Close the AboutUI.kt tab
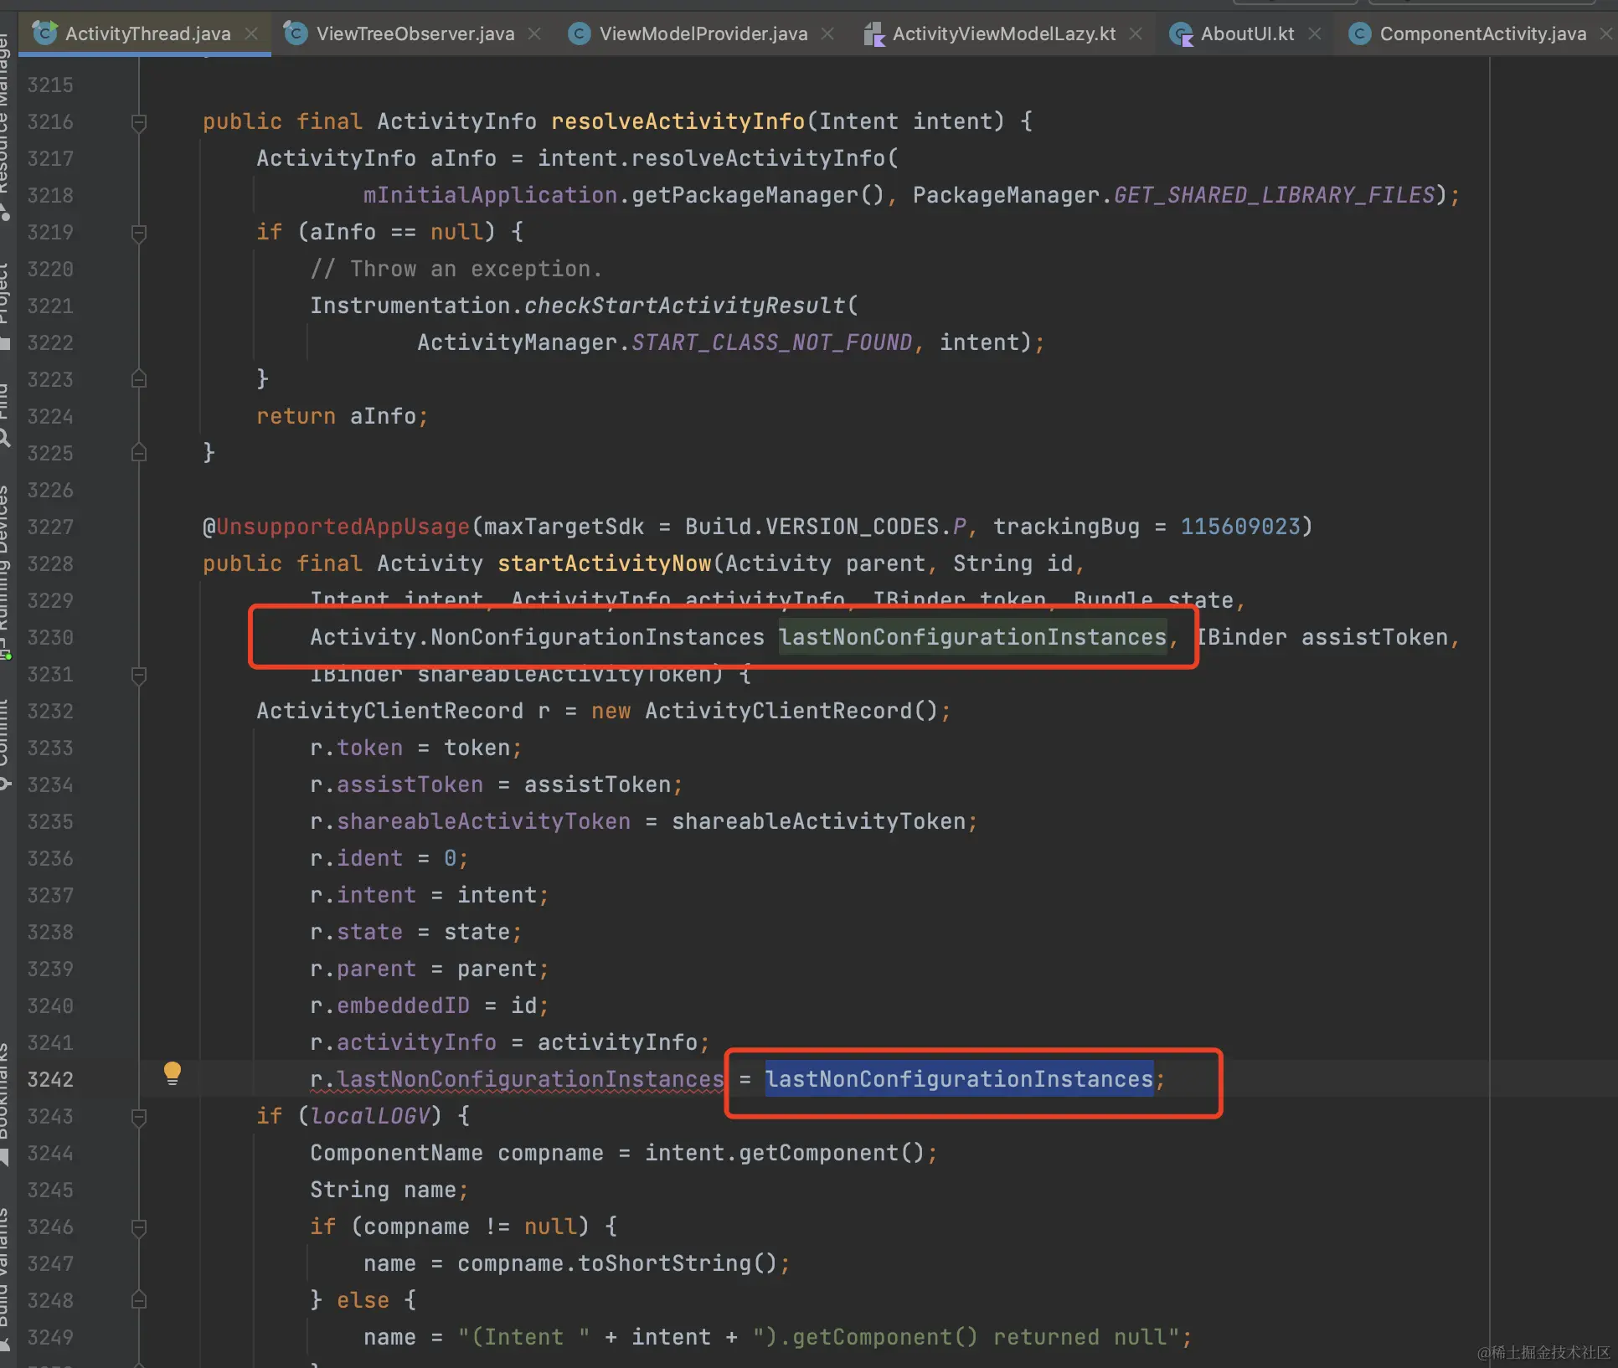This screenshot has width=1618, height=1368. [1315, 33]
